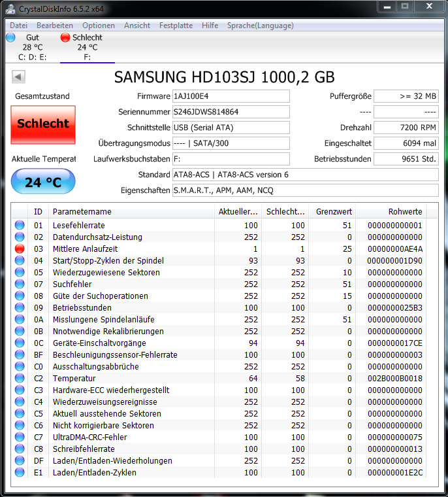Image resolution: width=448 pixels, height=497 pixels.
Task: Click the Übertragungsmodus field SATA/300
Action: (x=231, y=143)
